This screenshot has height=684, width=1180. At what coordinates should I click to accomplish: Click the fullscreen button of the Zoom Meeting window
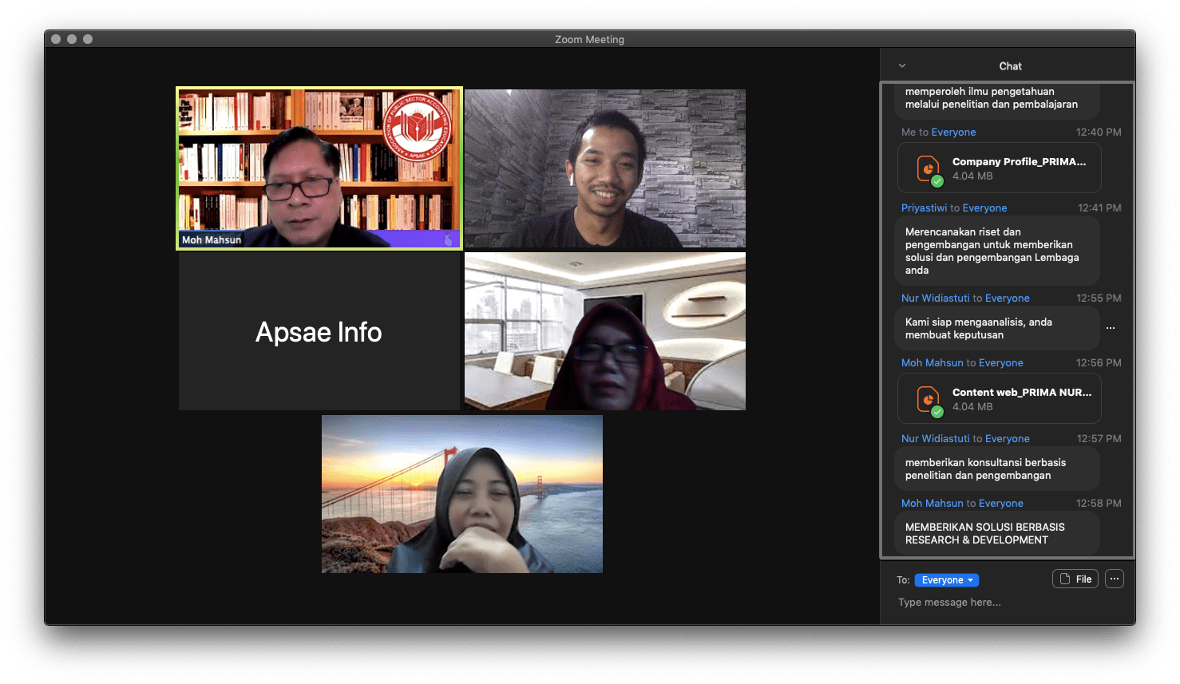pos(88,39)
